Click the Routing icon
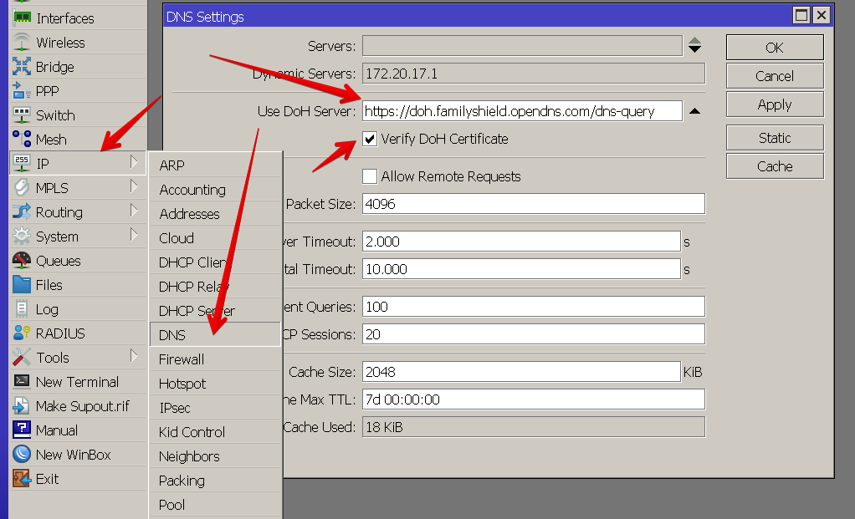 point(22,211)
